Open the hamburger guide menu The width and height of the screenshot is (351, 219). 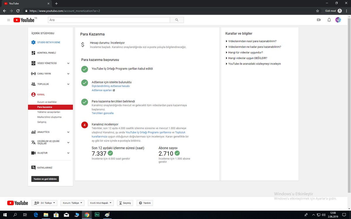[x=8, y=20]
